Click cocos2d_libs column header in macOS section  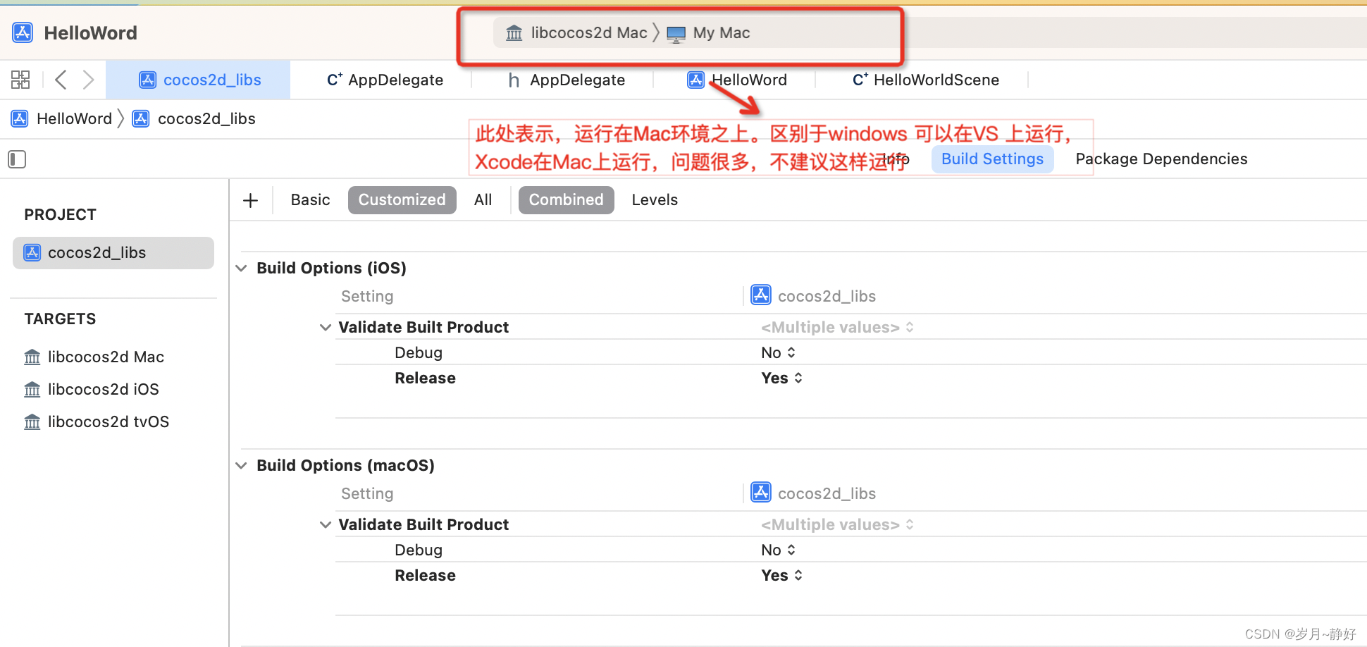813,493
